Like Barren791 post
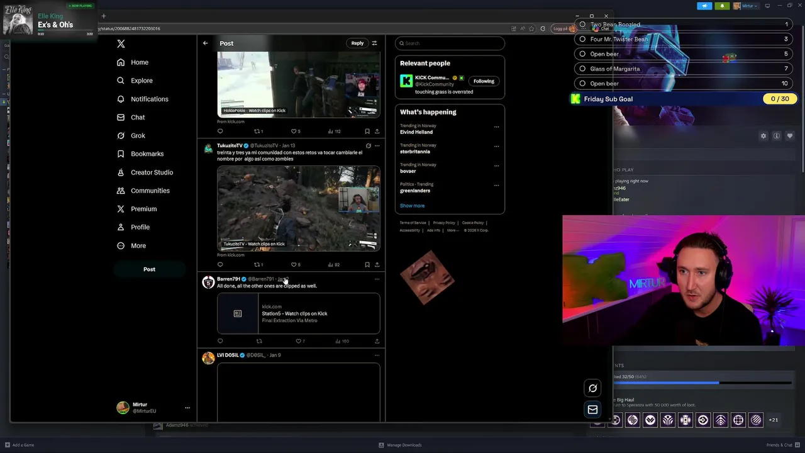 (299, 341)
